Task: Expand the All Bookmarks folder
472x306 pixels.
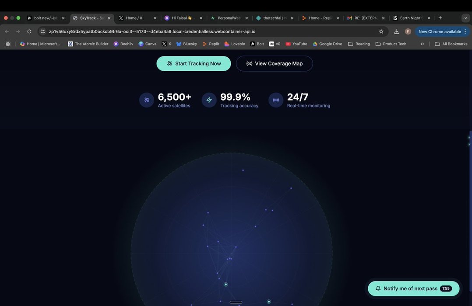Action: pyautogui.click(x=451, y=44)
